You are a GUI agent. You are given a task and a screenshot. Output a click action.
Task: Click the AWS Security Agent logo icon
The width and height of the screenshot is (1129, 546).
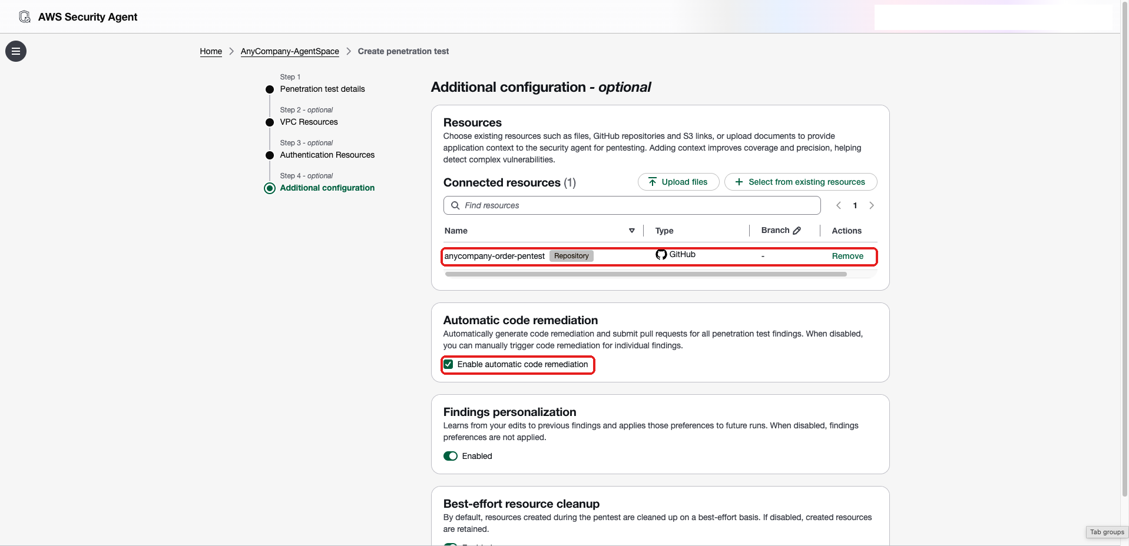25,17
